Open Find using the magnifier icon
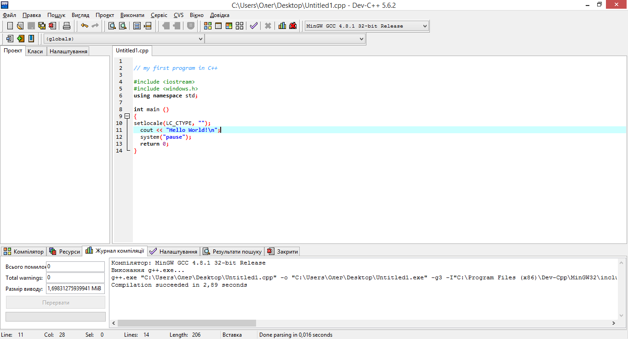Viewport: 628px width, 339px height. pos(112,26)
